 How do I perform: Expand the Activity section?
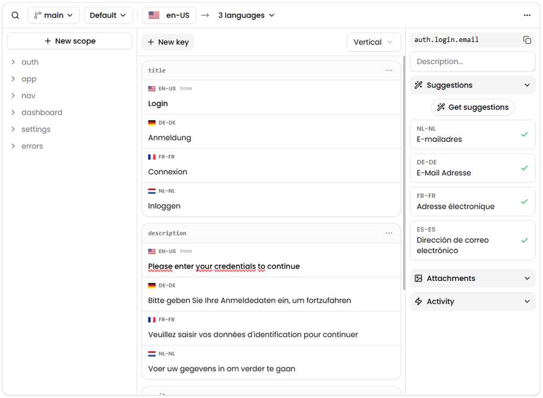pos(473,302)
